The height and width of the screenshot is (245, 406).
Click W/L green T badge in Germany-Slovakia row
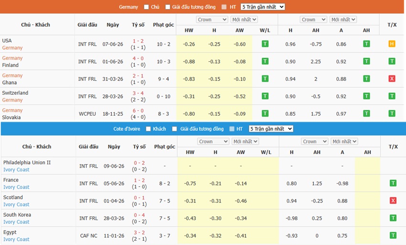click(265, 114)
